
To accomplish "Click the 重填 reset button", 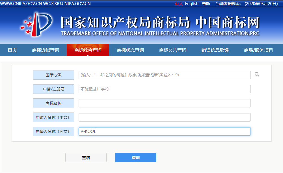I will [86, 157].
